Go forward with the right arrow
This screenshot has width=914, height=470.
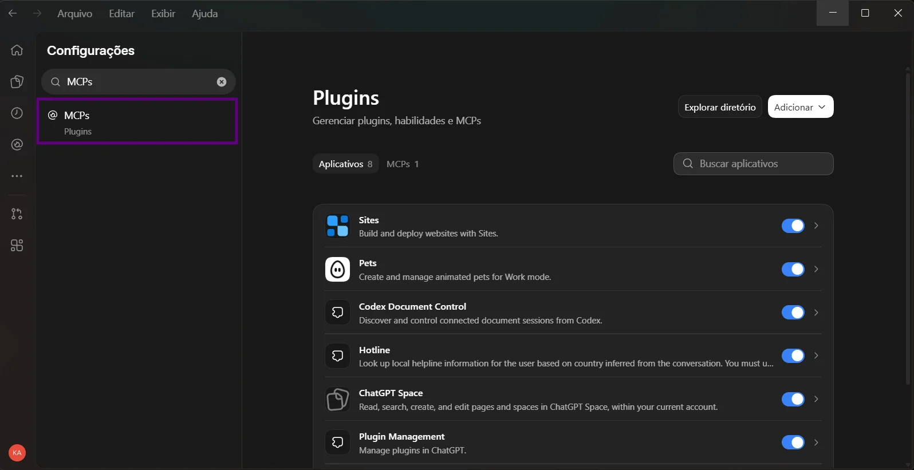tap(37, 13)
